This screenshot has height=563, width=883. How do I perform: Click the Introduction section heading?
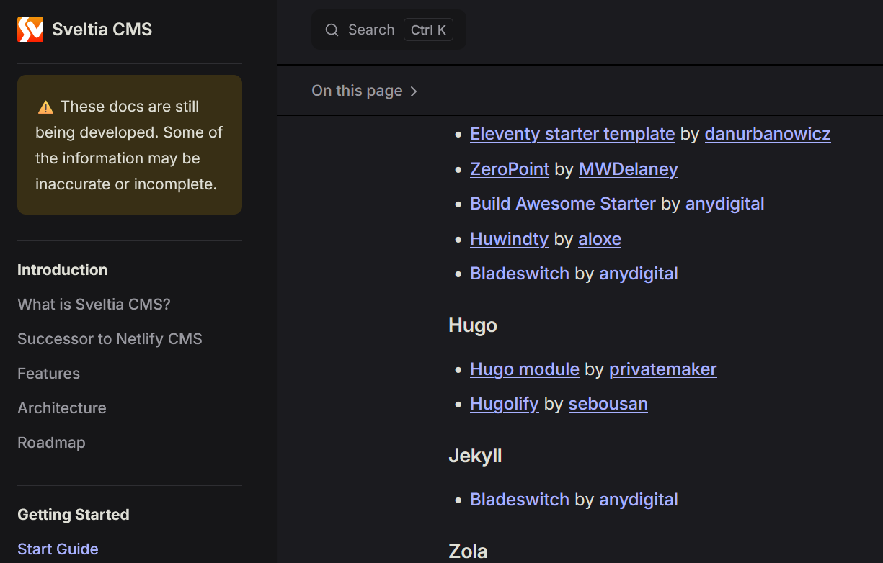62,270
